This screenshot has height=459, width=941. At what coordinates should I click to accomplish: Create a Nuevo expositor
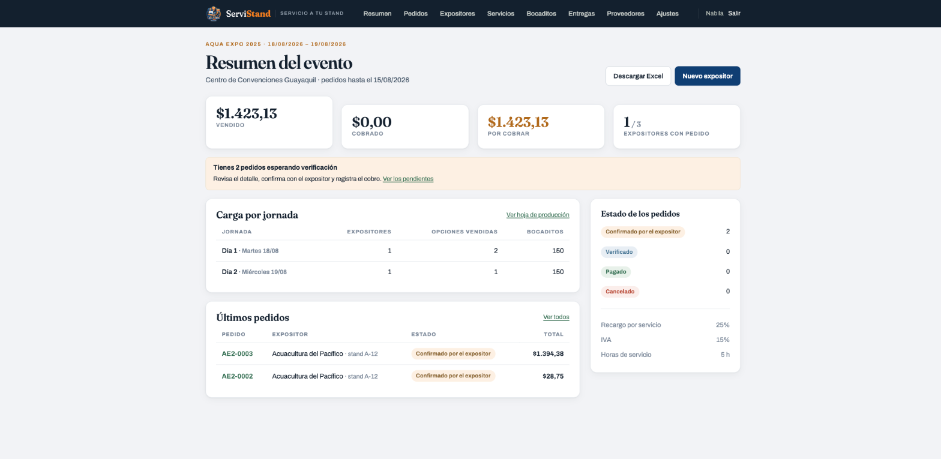click(x=708, y=76)
